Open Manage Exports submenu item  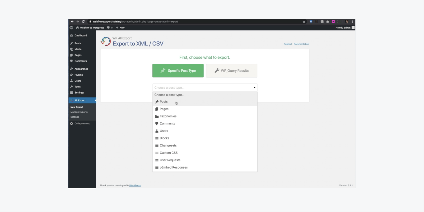click(x=79, y=112)
